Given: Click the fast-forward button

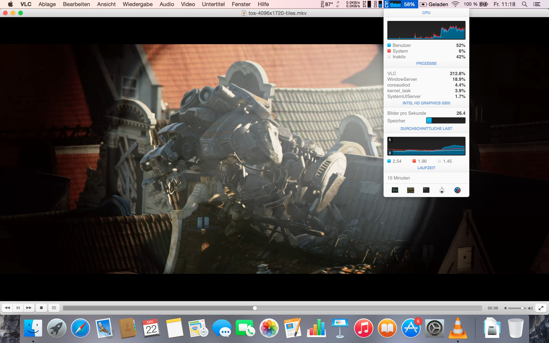Looking at the screenshot, I should pos(29,308).
